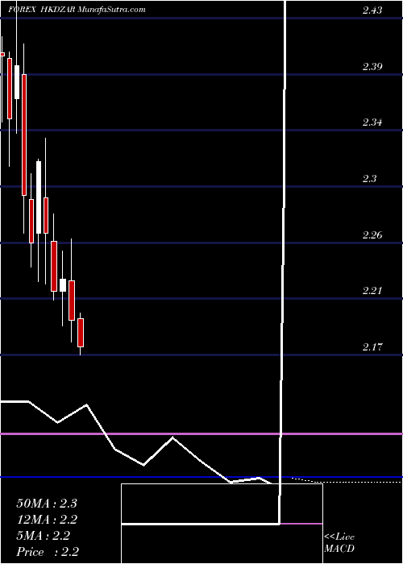Click the 5MA : 2.2 value
This screenshot has height=564, width=403.
(44, 536)
